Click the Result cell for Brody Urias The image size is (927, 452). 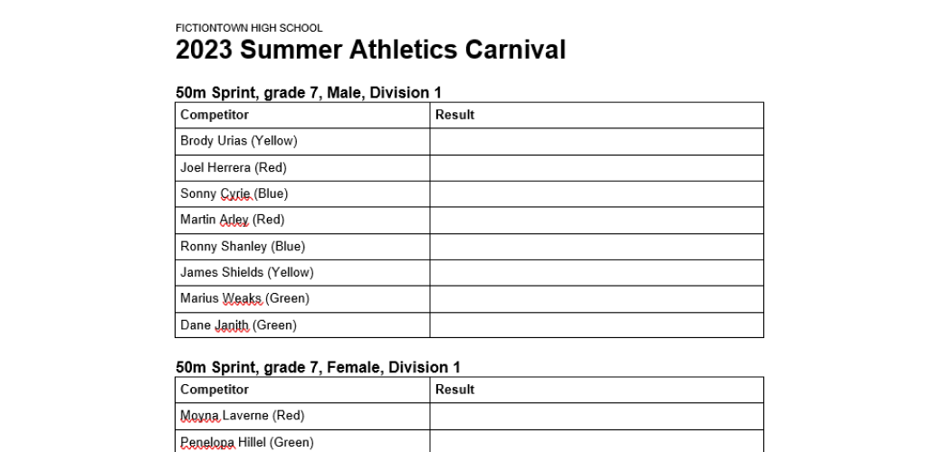pos(596,141)
